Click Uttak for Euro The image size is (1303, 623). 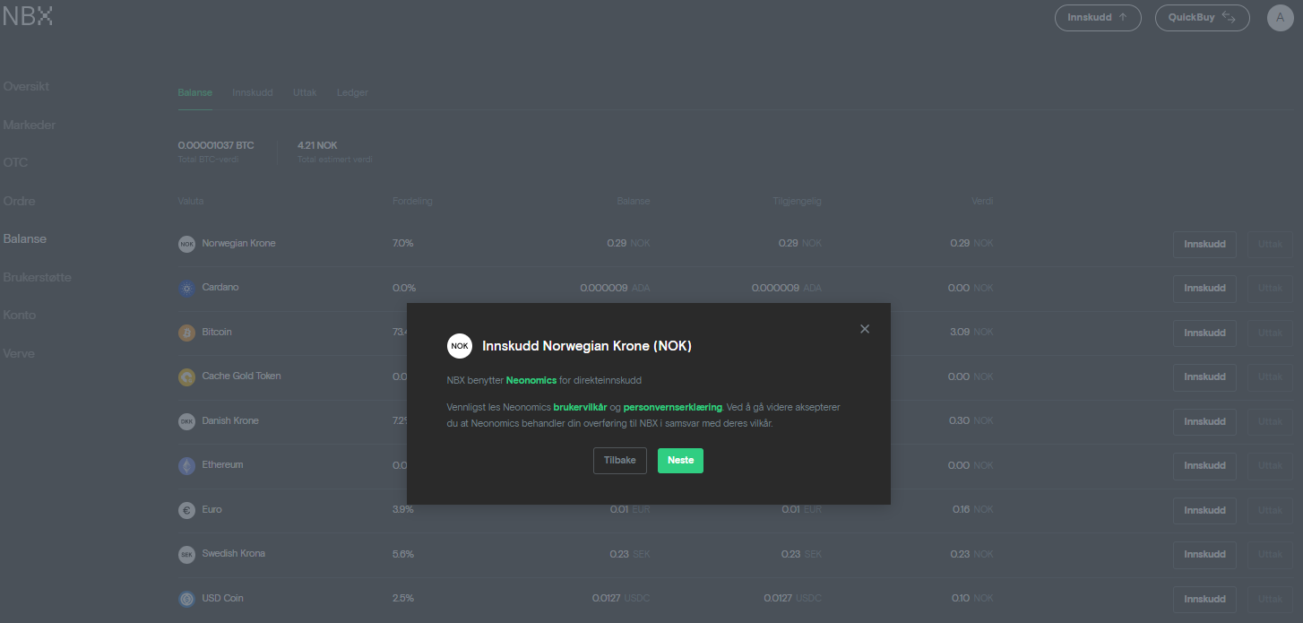click(1270, 510)
